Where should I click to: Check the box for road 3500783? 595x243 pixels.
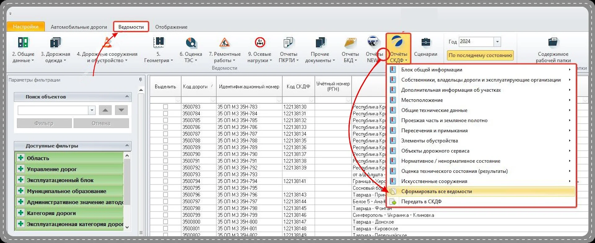[165, 107]
